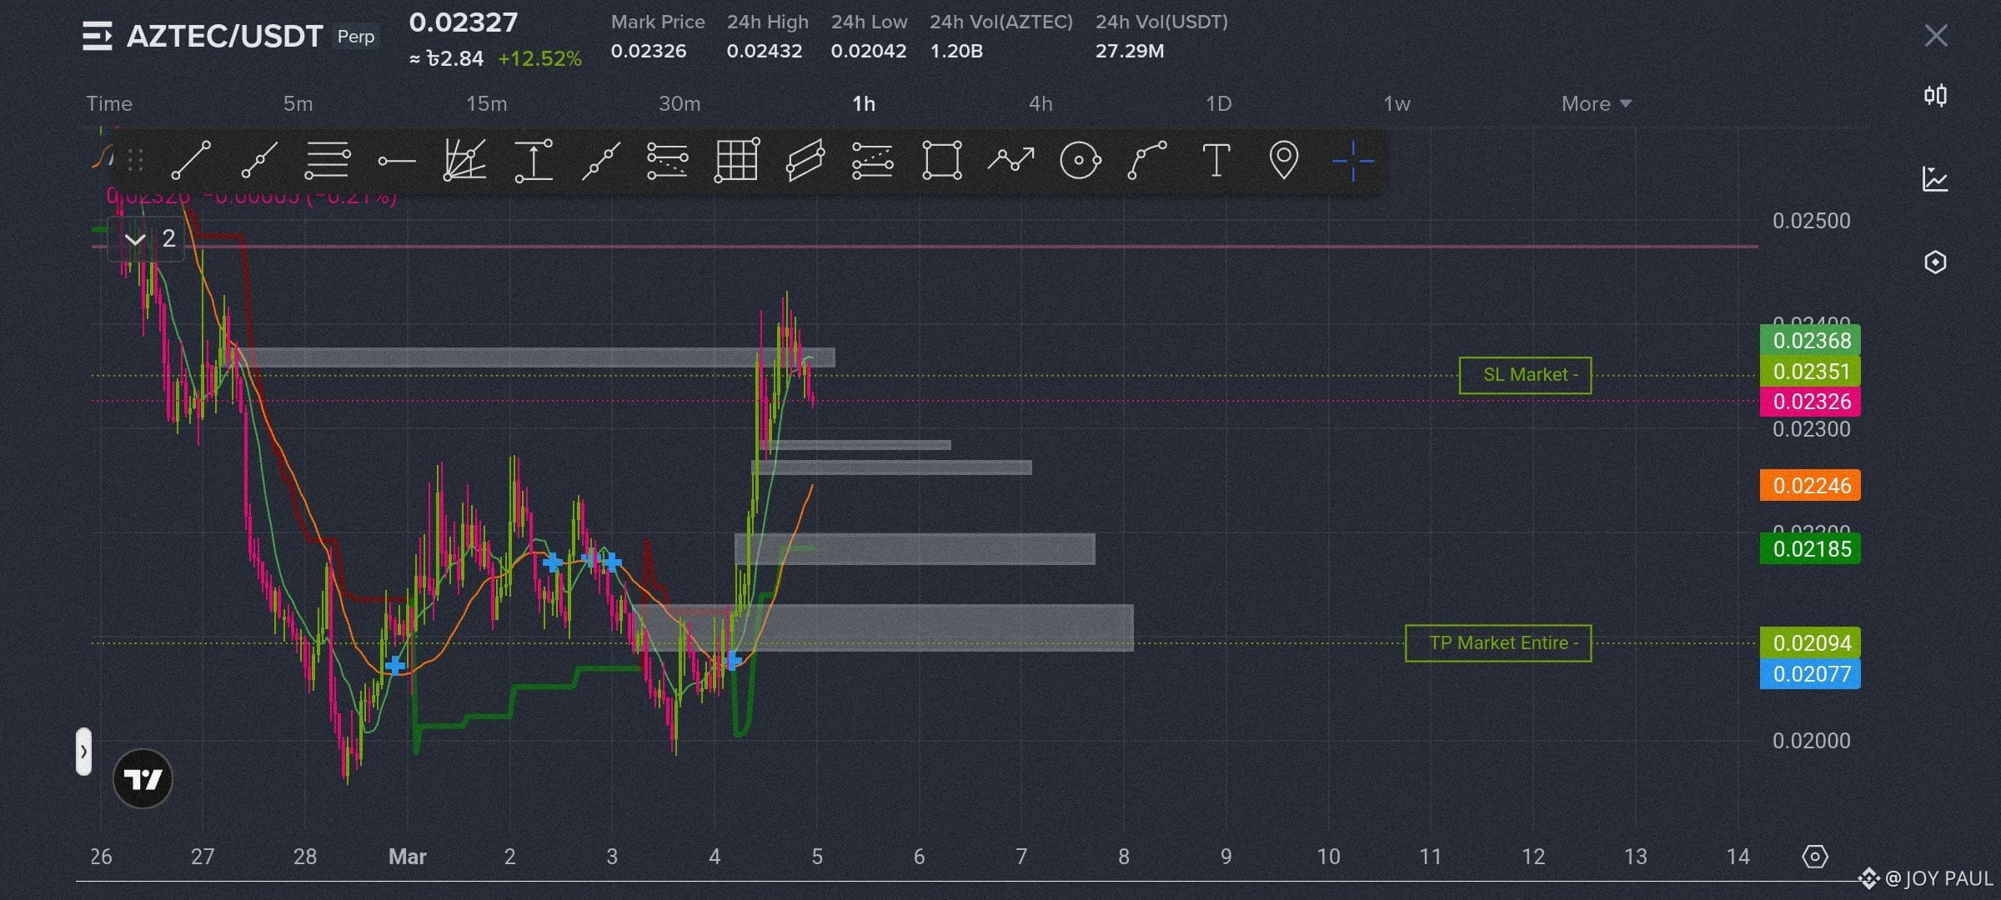Collapse the indicator legend showing 2
This screenshot has width=2001, height=900.
[x=135, y=240]
